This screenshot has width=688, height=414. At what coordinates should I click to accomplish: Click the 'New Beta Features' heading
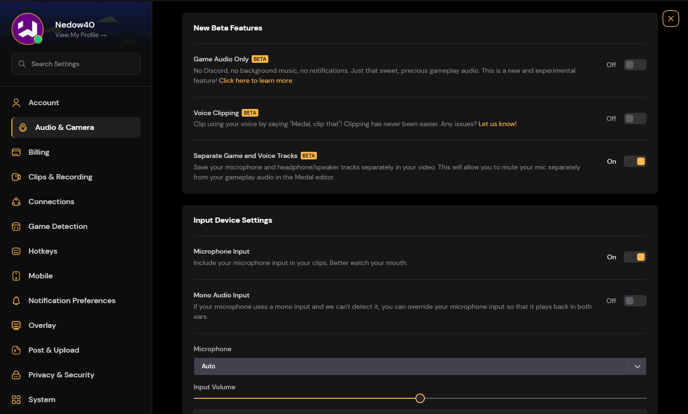point(228,28)
